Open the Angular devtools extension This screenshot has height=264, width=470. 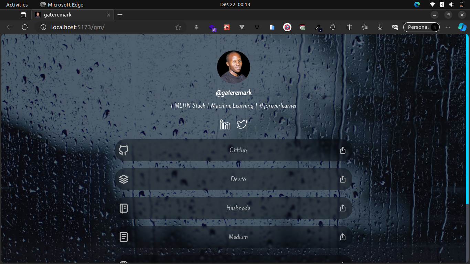[257, 27]
